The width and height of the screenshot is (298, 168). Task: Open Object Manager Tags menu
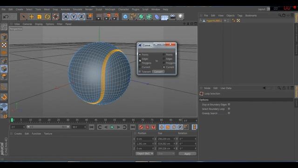240,15
